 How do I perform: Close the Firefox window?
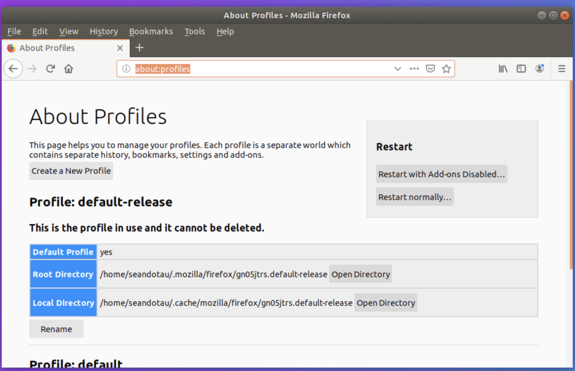coord(565,15)
